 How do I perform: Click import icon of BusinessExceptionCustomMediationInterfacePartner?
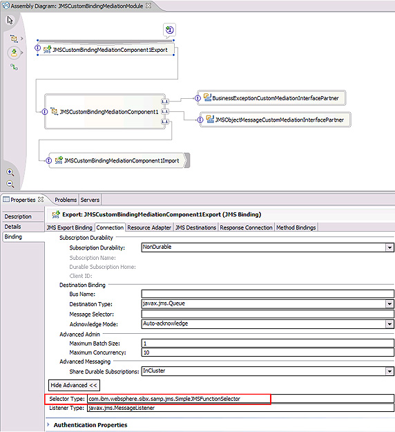click(x=207, y=97)
